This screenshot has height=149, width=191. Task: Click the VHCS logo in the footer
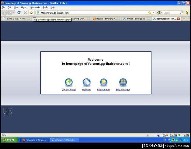[8, 111]
